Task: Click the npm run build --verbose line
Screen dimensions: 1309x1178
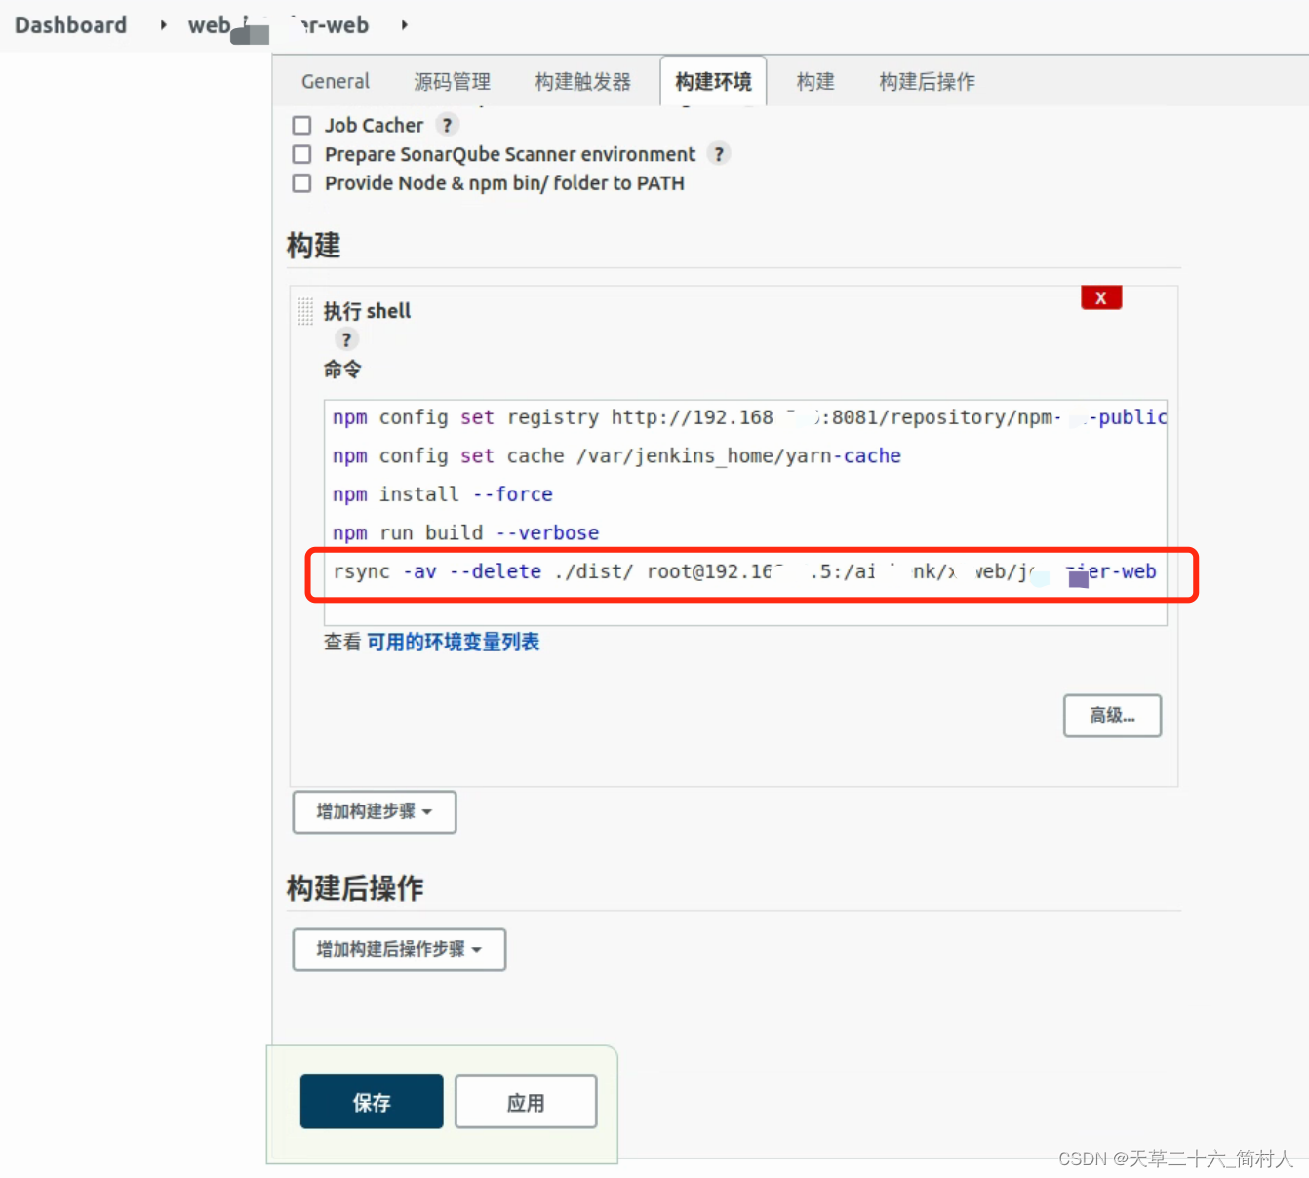Action: (x=465, y=533)
